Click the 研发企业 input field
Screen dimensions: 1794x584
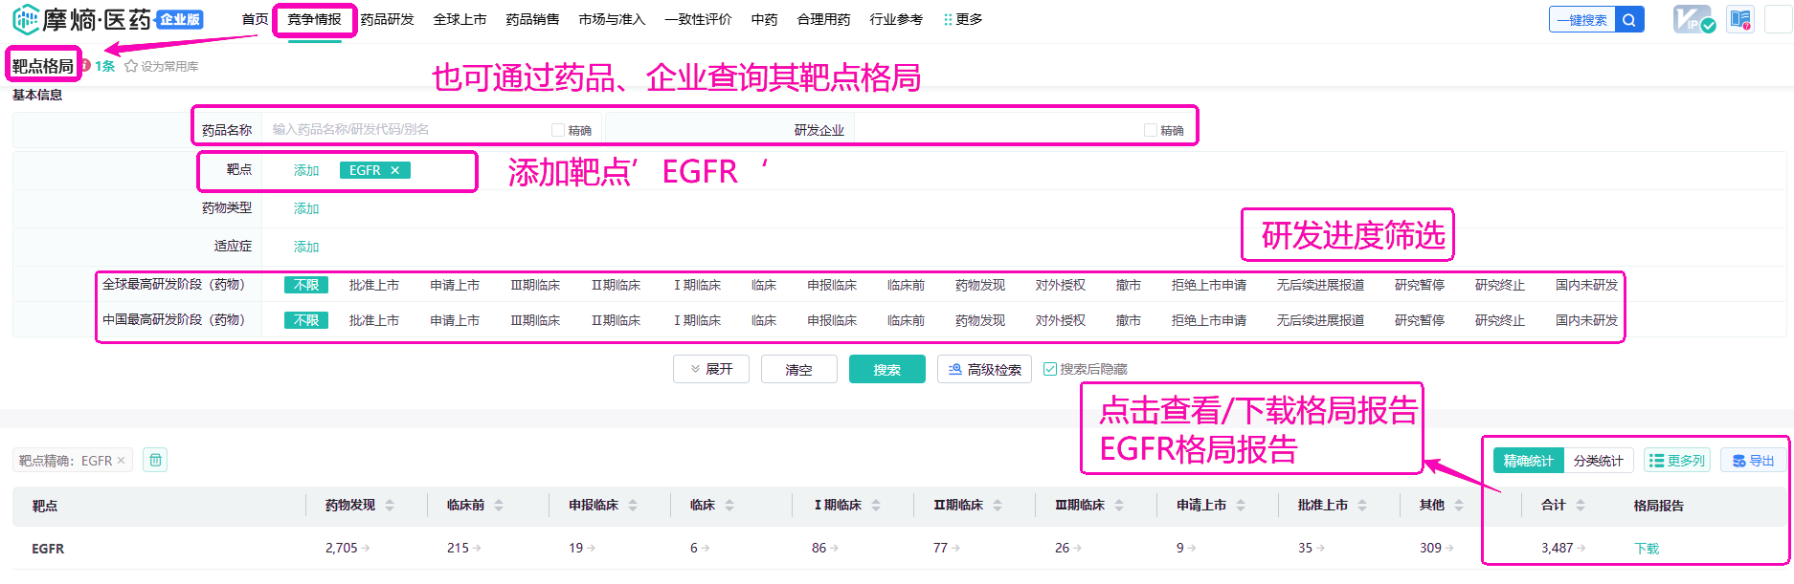click(x=996, y=130)
